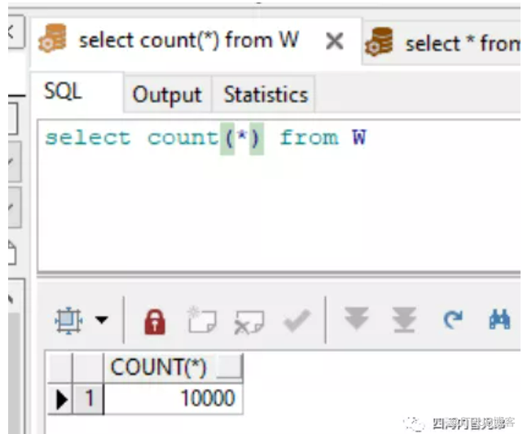Click the current row indicator arrow
This screenshot has height=434, width=523.
[60, 399]
